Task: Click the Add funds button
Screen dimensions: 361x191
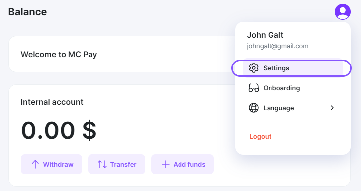Action: [x=182, y=164]
